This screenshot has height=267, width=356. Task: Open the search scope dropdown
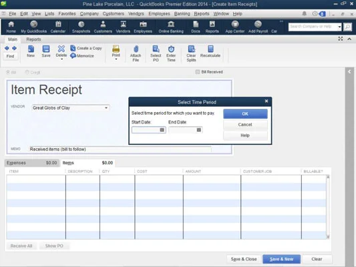(x=339, y=27)
